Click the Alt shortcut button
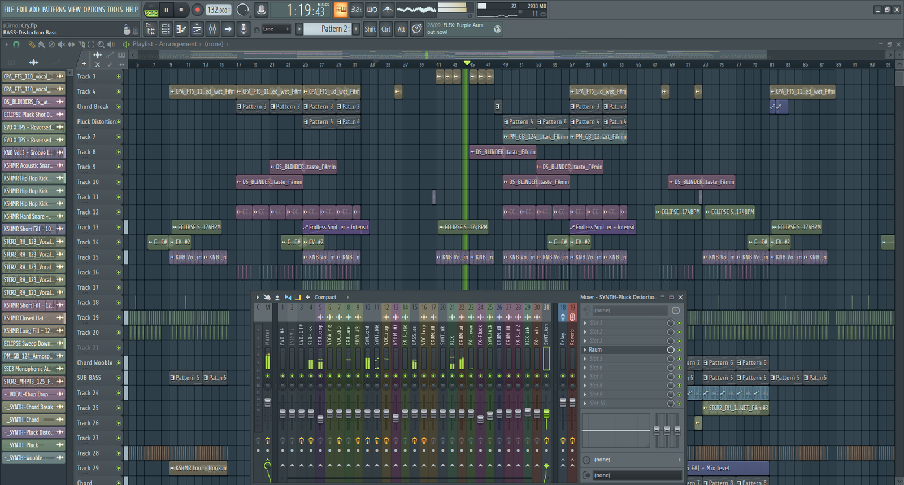This screenshot has width=904, height=485. point(401,29)
